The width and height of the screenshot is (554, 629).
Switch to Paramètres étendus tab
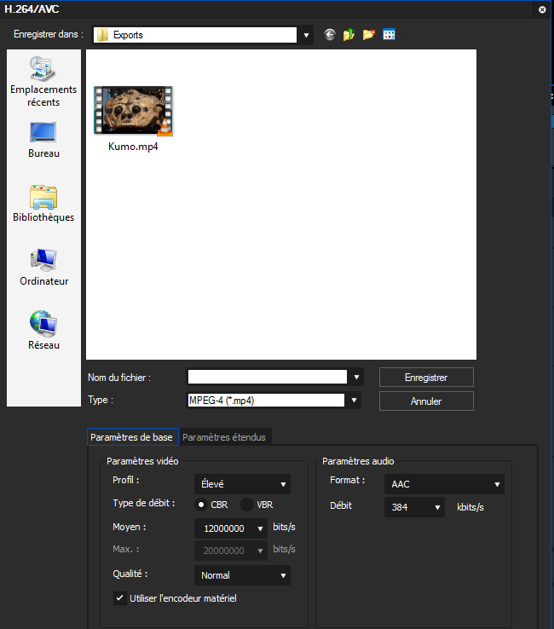click(224, 437)
